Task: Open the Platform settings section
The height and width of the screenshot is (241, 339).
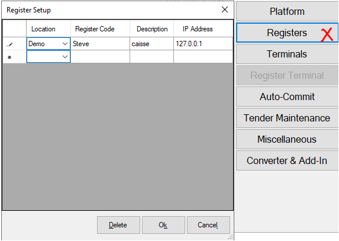Action: pyautogui.click(x=287, y=11)
